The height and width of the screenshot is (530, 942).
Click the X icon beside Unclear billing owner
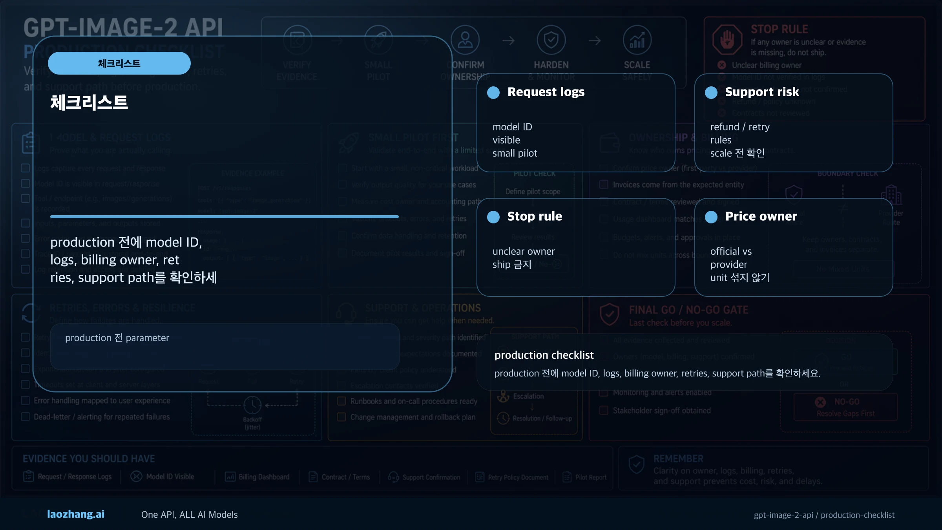(721, 65)
